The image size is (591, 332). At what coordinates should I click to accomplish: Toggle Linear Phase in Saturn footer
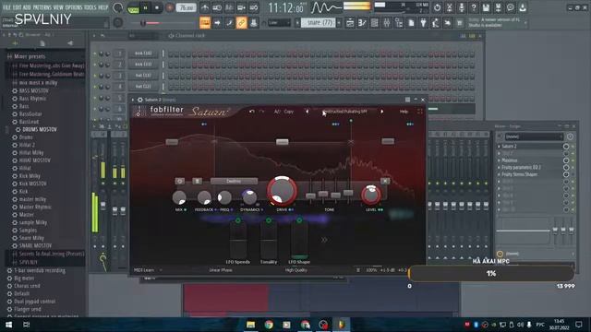[x=221, y=270]
